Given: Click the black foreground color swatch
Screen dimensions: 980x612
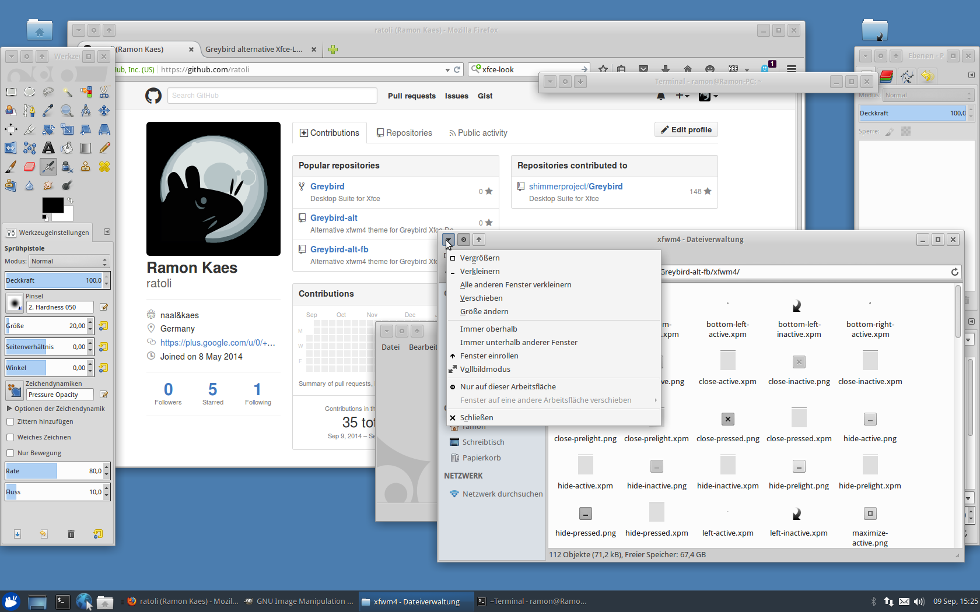Looking at the screenshot, I should coord(52,205).
